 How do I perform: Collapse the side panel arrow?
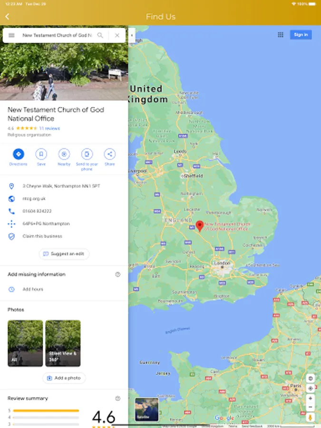coord(132,35)
